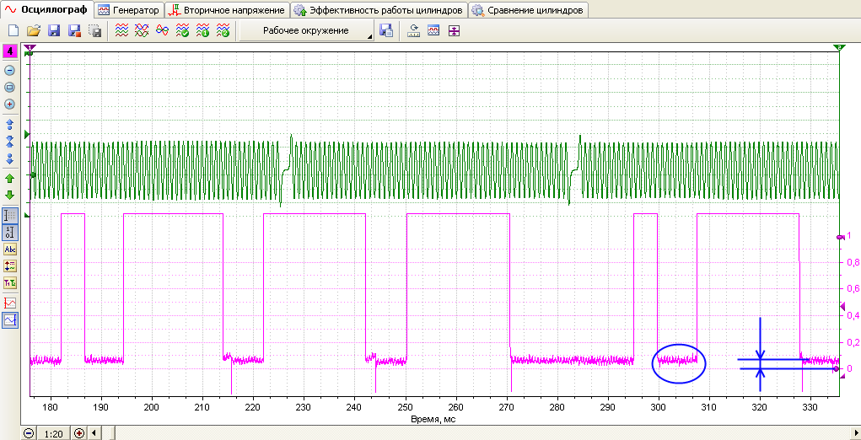The width and height of the screenshot is (861, 440).
Task: Click marker 1 at top of graph
Action: [30, 48]
